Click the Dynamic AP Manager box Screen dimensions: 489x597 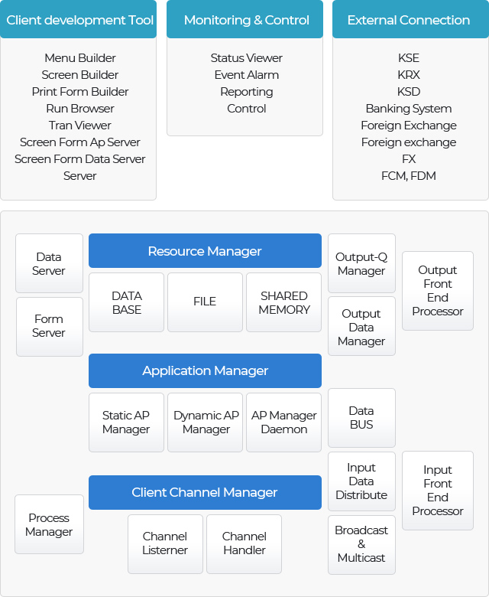click(206, 422)
